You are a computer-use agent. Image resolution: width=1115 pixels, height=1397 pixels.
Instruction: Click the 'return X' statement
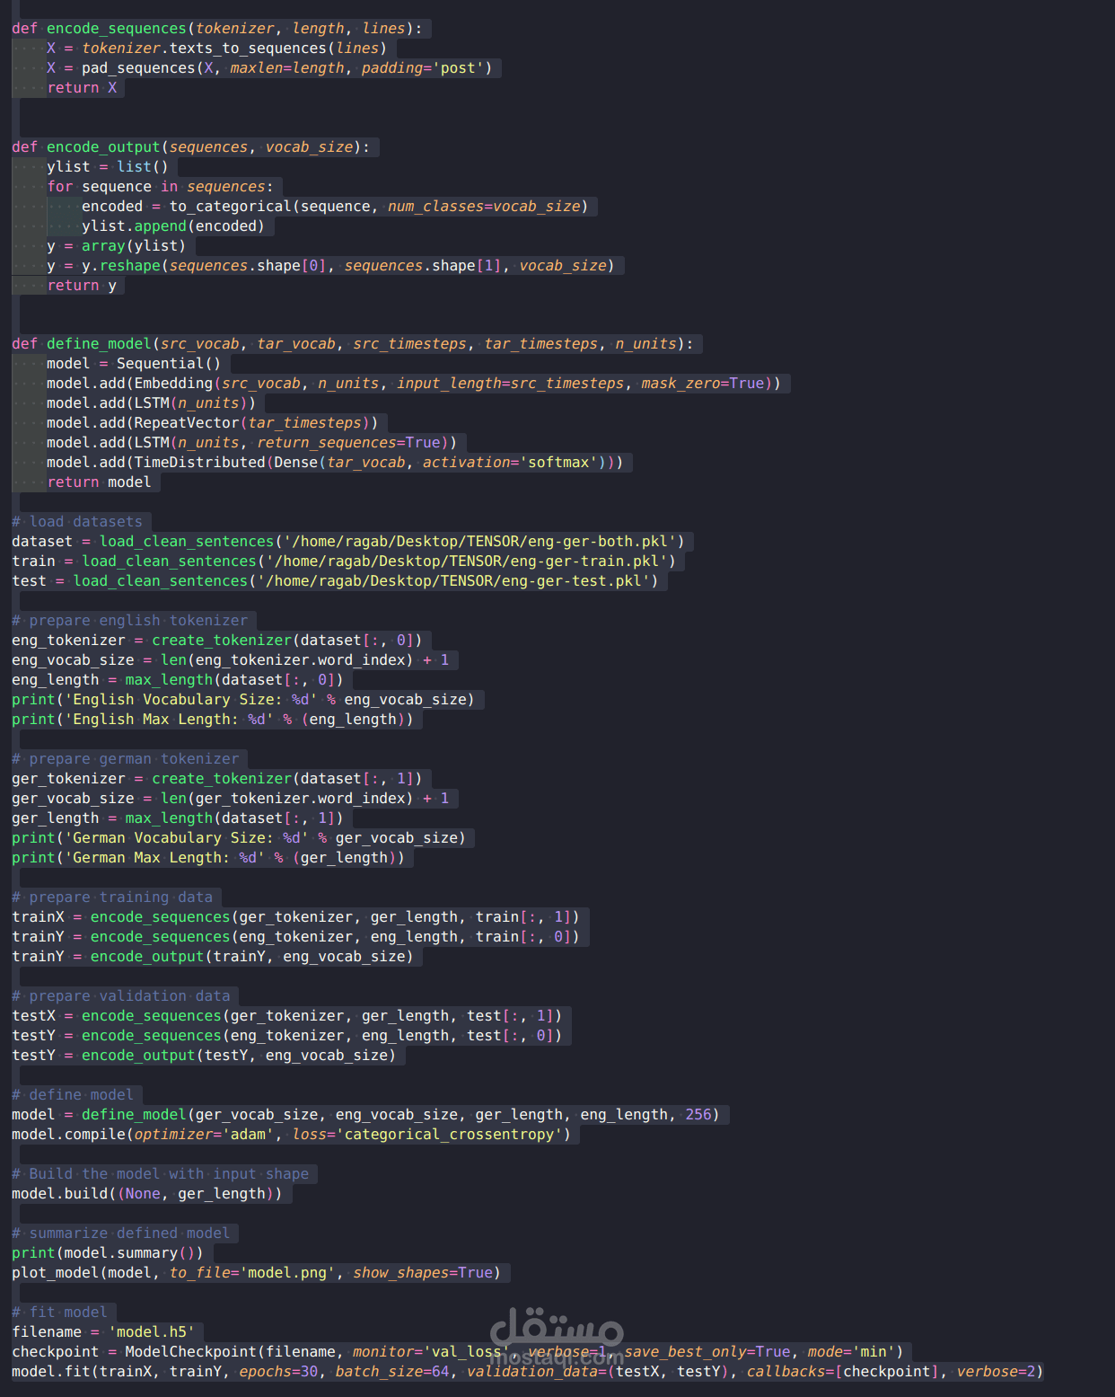tap(82, 88)
